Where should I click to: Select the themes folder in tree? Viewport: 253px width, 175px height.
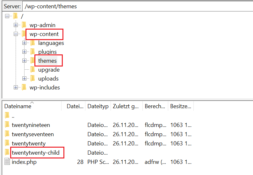coord(47,60)
